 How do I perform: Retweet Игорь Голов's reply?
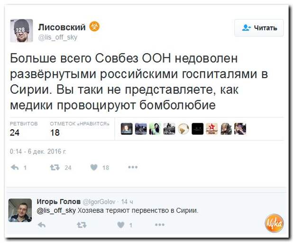click(x=81, y=225)
